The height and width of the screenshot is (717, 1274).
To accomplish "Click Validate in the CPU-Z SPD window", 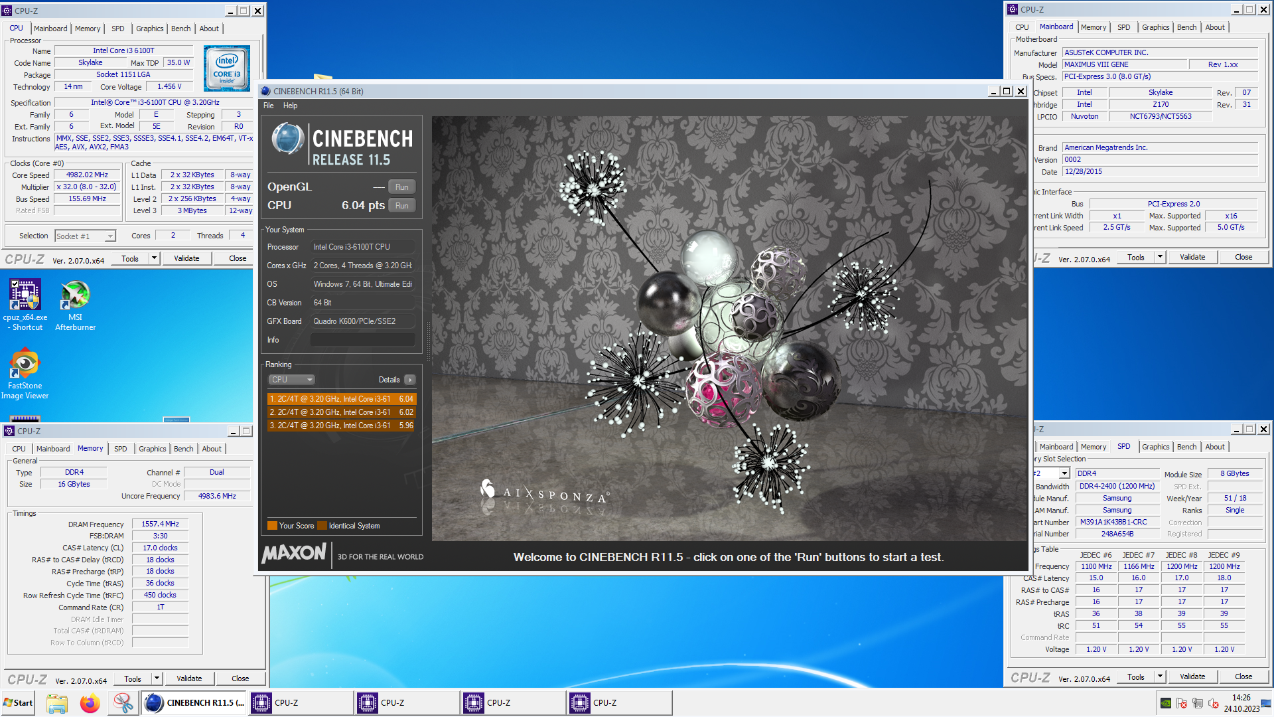I will click(x=1192, y=677).
